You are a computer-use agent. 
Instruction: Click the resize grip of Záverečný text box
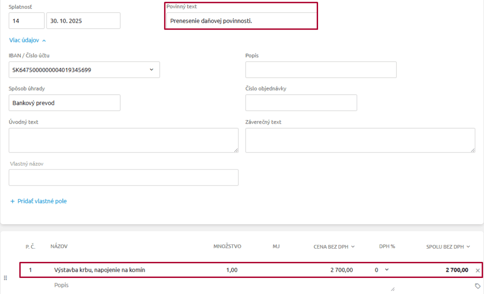pyautogui.click(x=472, y=150)
